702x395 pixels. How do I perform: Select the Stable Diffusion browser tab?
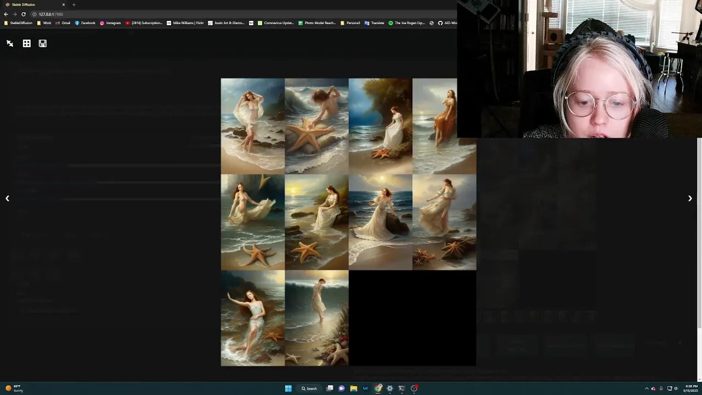pyautogui.click(x=34, y=4)
